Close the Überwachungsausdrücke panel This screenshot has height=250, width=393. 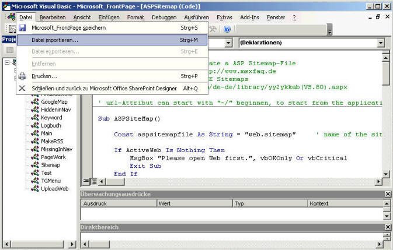click(x=388, y=193)
